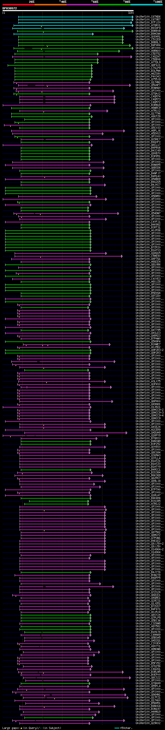Select hit label UniRef100_B1H1T6
The width and height of the screenshot is (165, 730).
pyautogui.click(x=148, y=632)
